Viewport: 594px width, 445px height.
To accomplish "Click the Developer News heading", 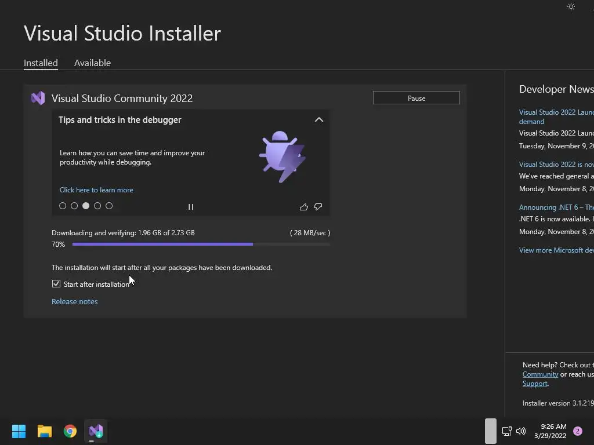I will point(556,89).
